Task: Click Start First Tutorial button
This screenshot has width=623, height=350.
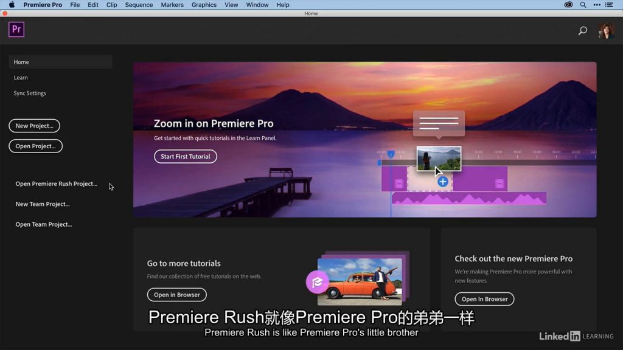Action: [186, 156]
